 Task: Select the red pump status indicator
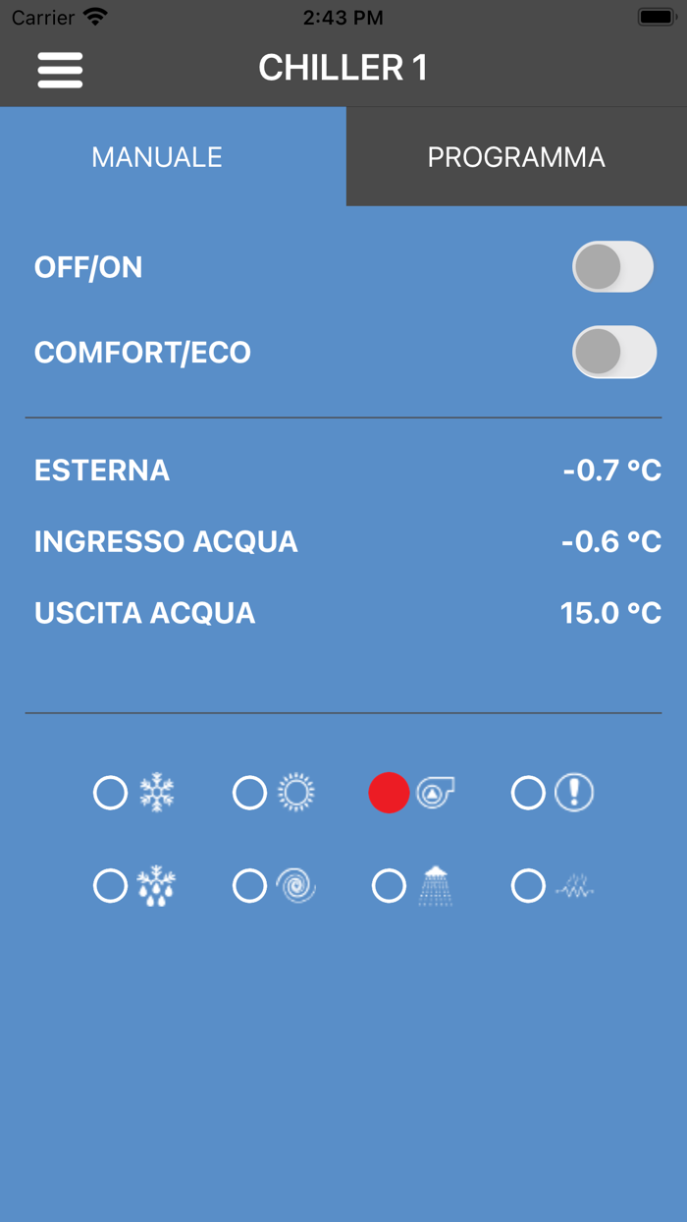click(389, 793)
